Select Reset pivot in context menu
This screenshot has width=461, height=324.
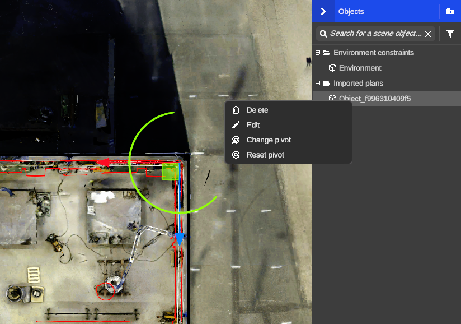265,155
